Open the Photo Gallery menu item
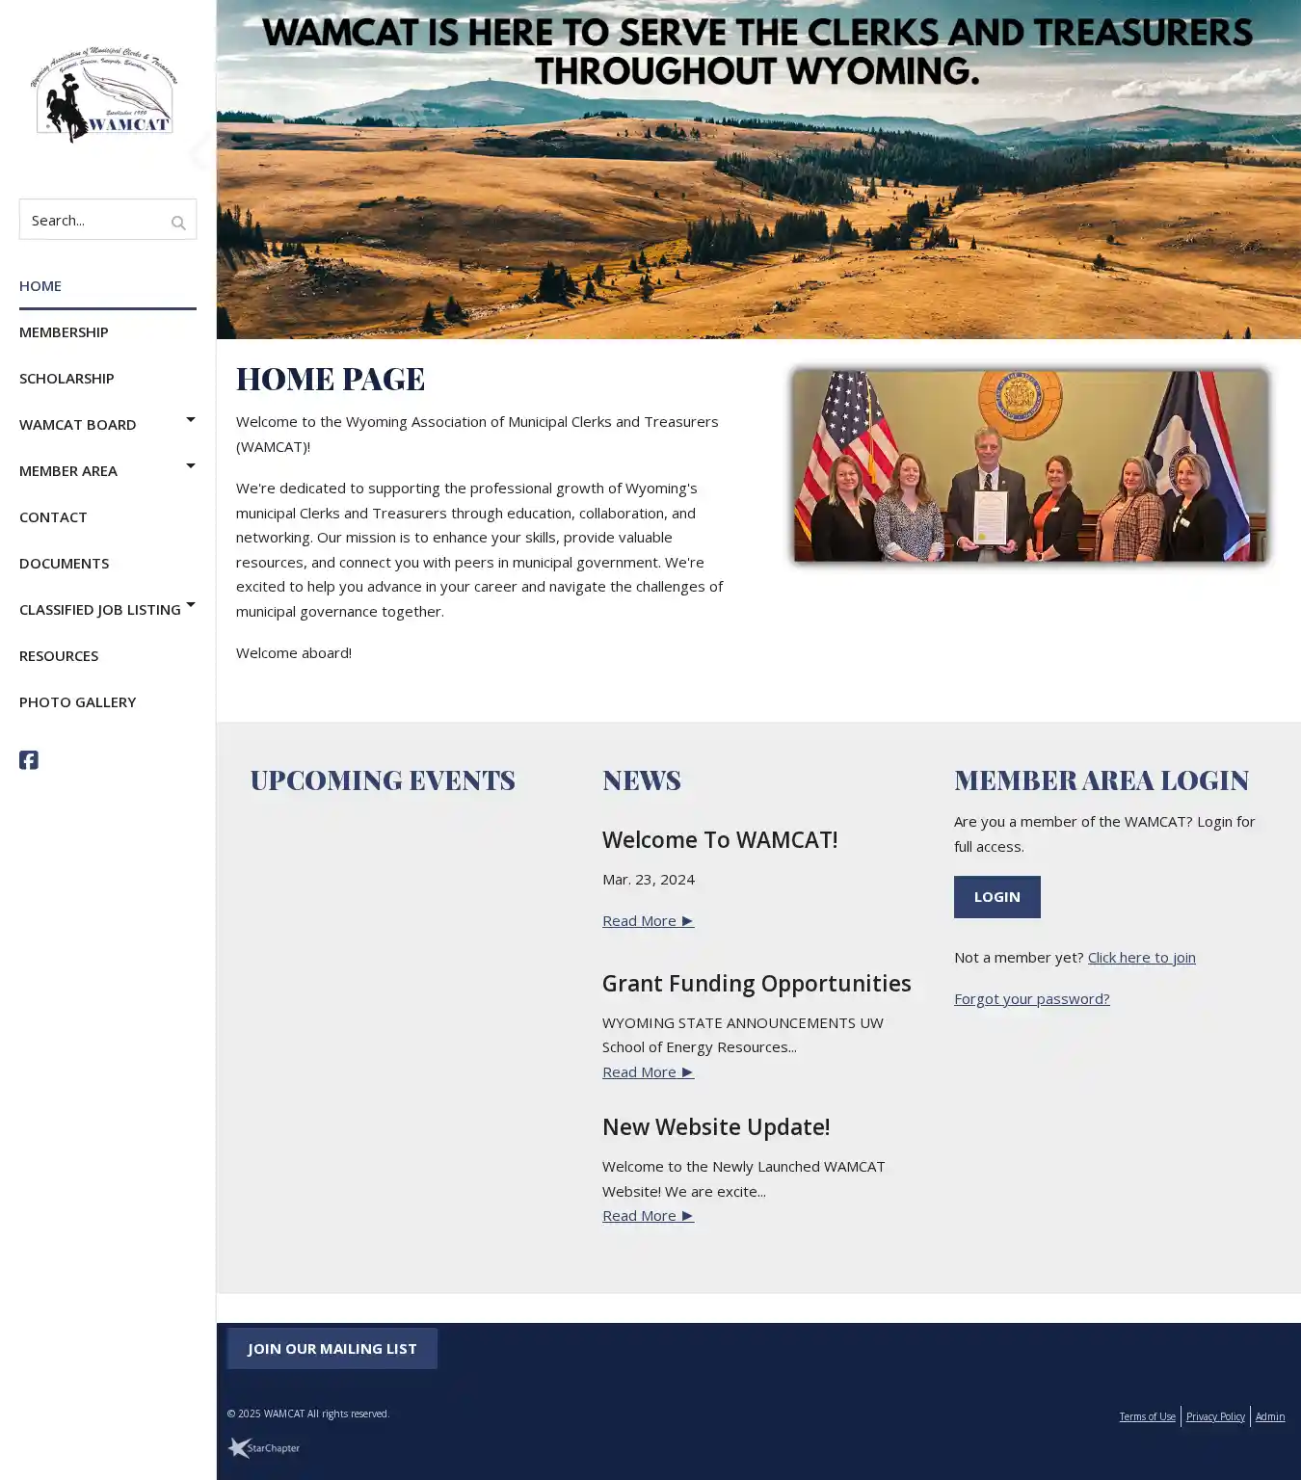This screenshot has width=1301, height=1480. click(77, 701)
